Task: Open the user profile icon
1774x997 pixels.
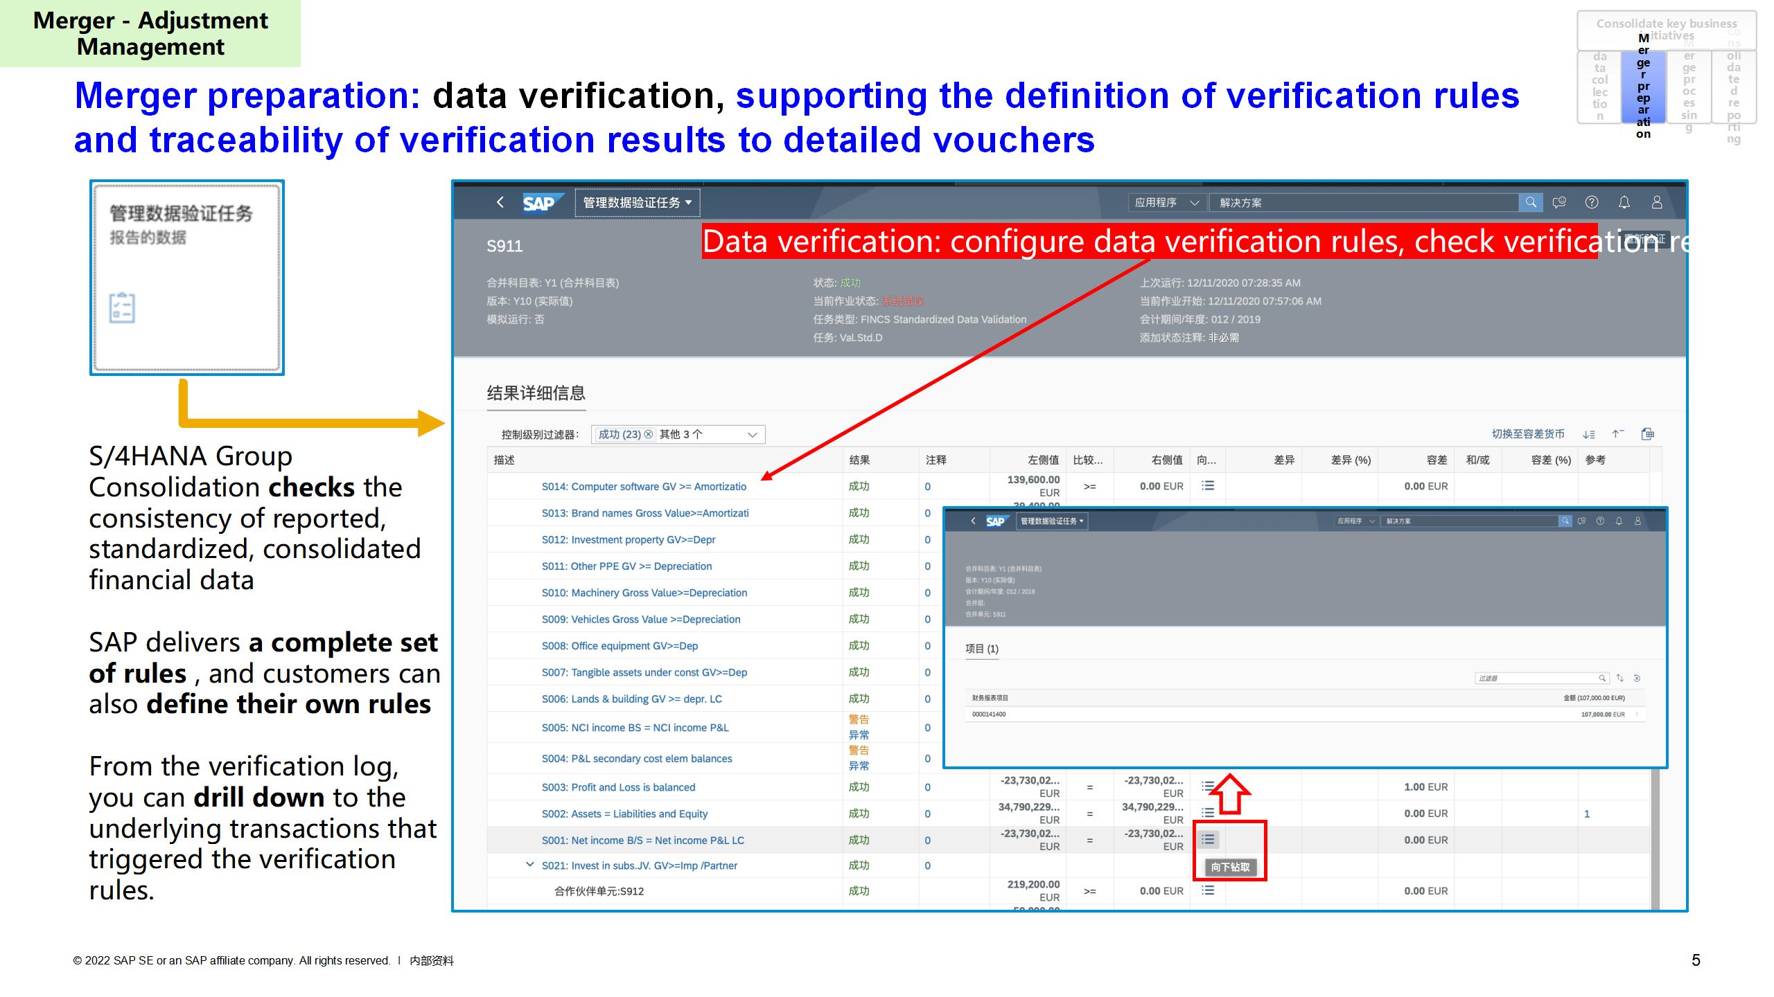Action: click(x=1657, y=202)
